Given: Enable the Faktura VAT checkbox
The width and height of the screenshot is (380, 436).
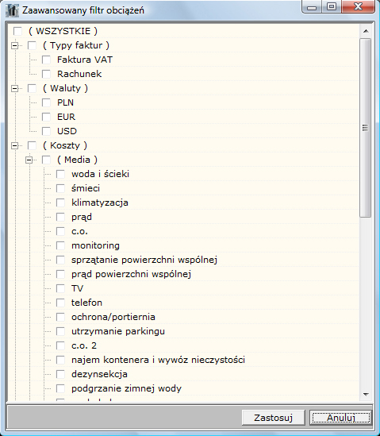Looking at the screenshot, I should pos(46,60).
